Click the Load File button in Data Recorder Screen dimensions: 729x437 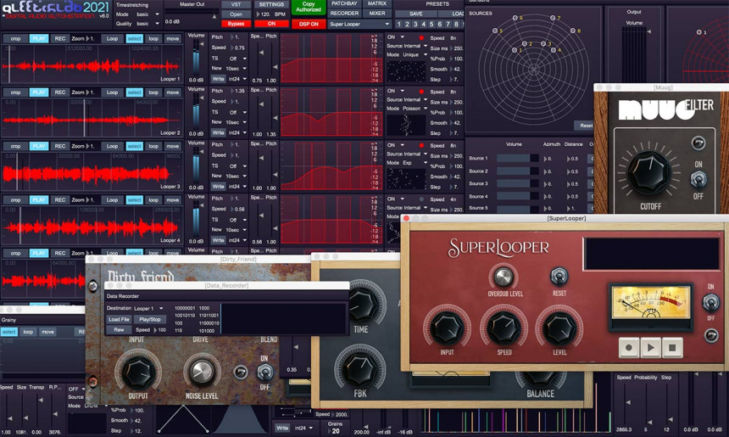tap(120, 320)
